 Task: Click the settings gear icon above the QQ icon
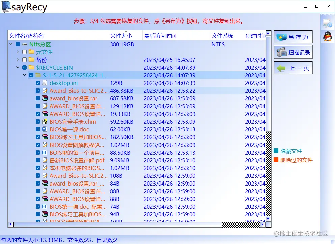(327, 23)
